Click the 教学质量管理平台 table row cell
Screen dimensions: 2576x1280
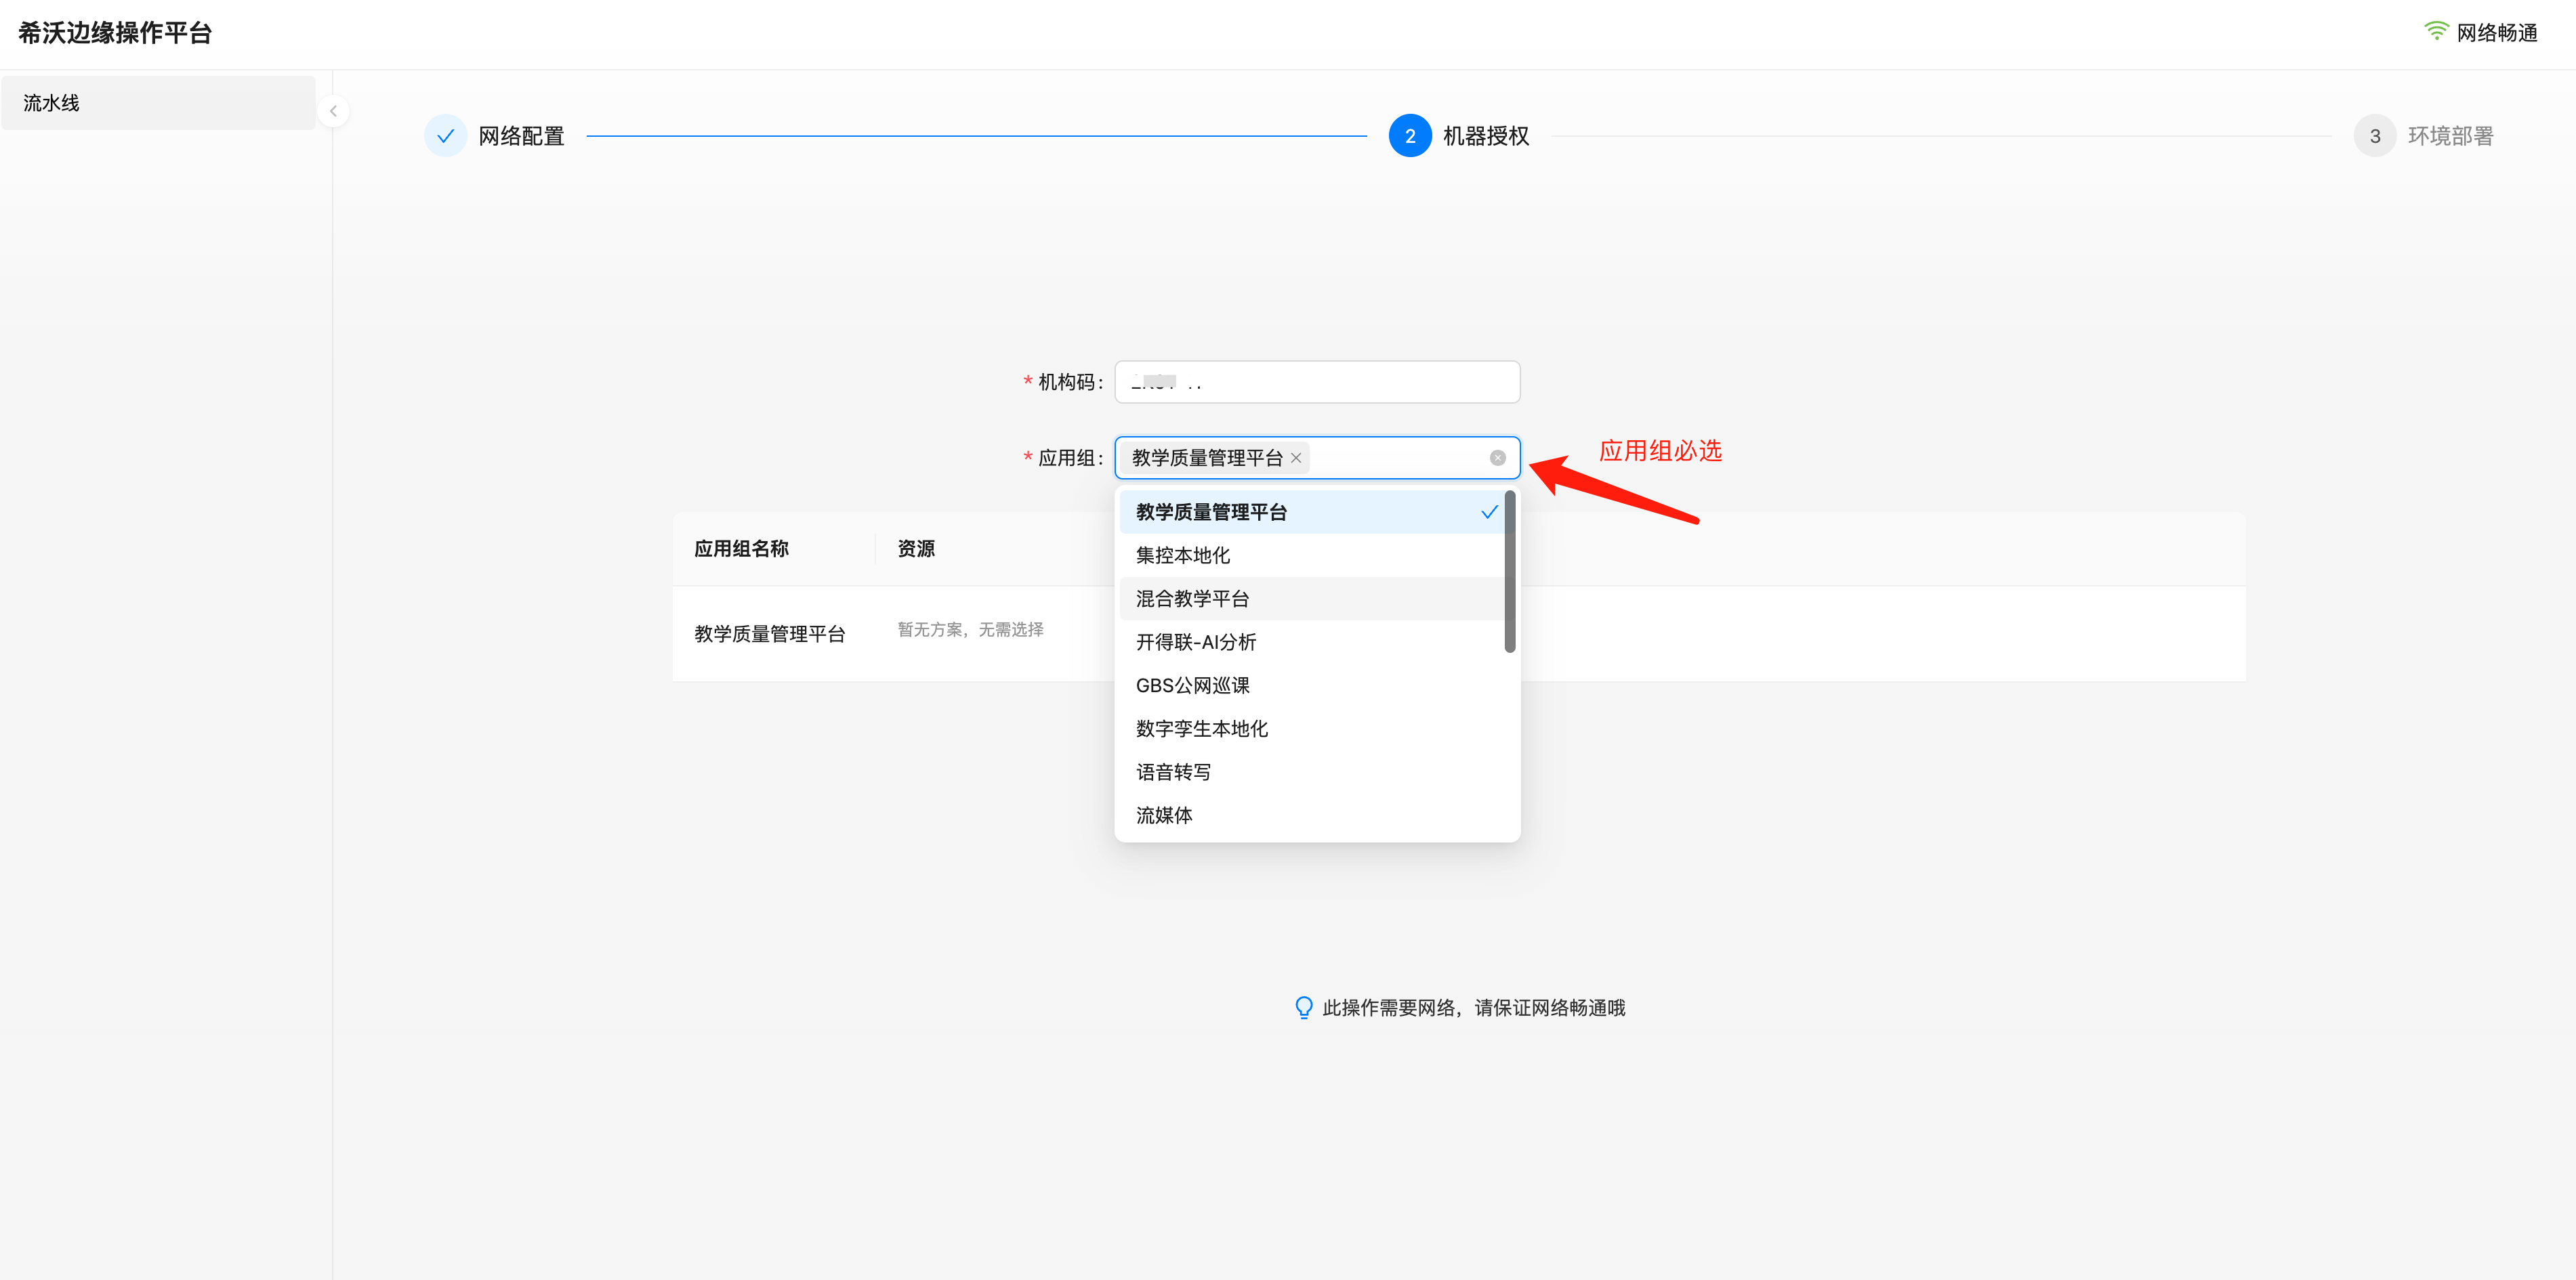tap(770, 633)
